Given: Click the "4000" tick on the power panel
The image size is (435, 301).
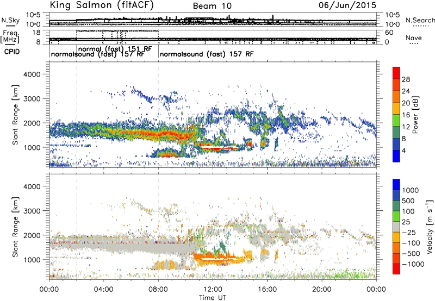Looking at the screenshot, I should pos(32,74).
